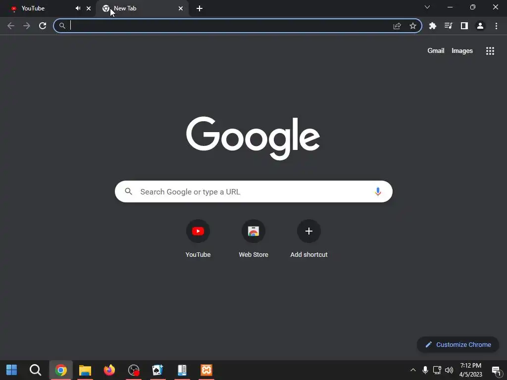507x380 pixels.
Task: Open the Chrome profile avatar
Action: (480, 26)
